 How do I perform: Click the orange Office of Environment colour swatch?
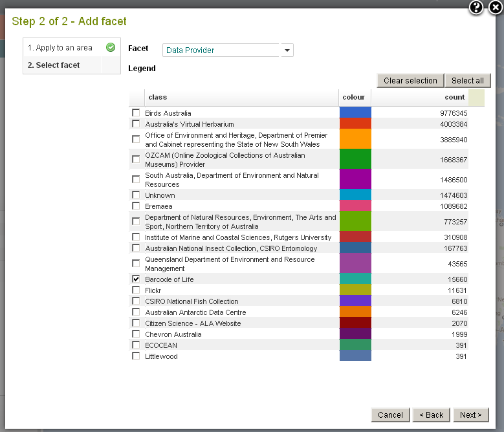[355, 139]
